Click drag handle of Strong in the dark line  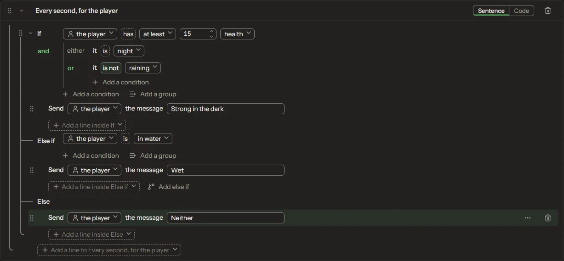point(32,109)
